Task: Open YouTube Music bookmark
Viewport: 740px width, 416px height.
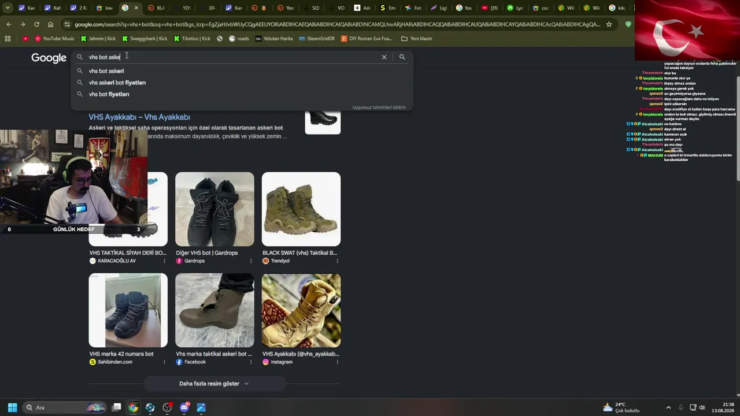Action: [x=55, y=39]
